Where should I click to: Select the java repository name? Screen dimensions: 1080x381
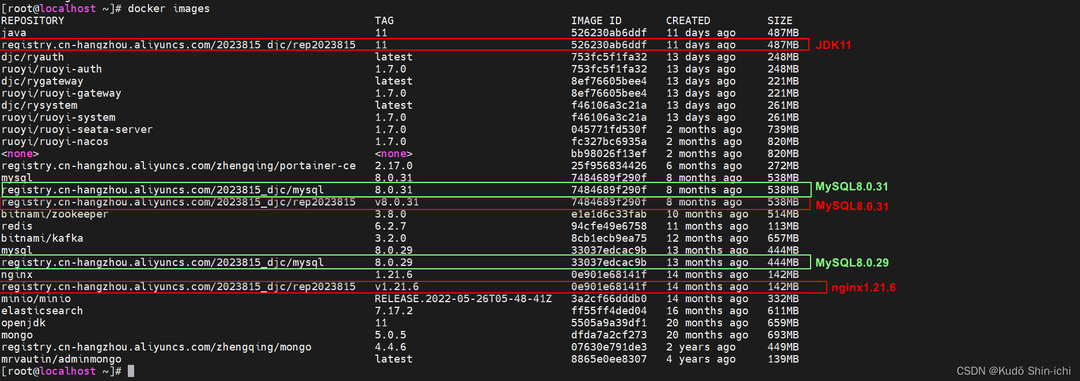pyautogui.click(x=14, y=33)
